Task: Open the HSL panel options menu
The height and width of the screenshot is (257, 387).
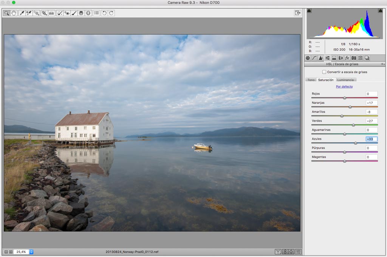Action: click(382, 64)
